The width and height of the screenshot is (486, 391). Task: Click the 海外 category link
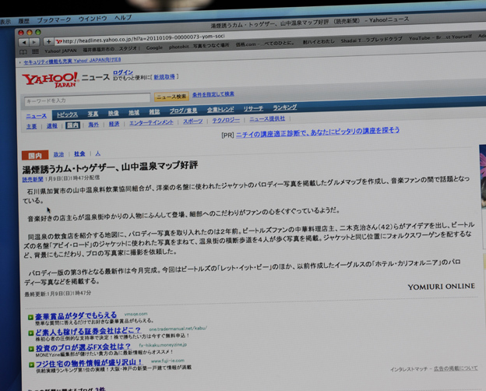coord(93,125)
